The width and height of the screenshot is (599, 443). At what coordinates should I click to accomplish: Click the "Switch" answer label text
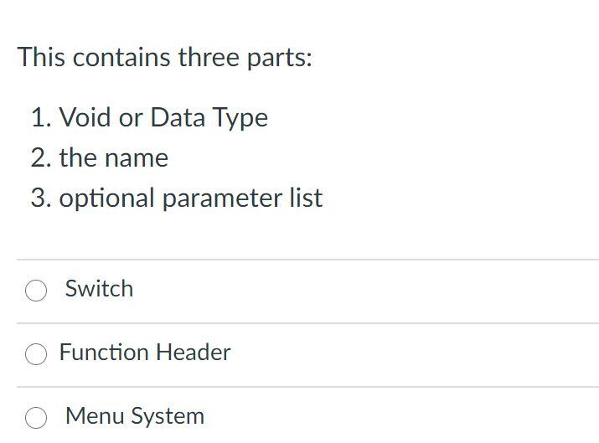point(99,289)
